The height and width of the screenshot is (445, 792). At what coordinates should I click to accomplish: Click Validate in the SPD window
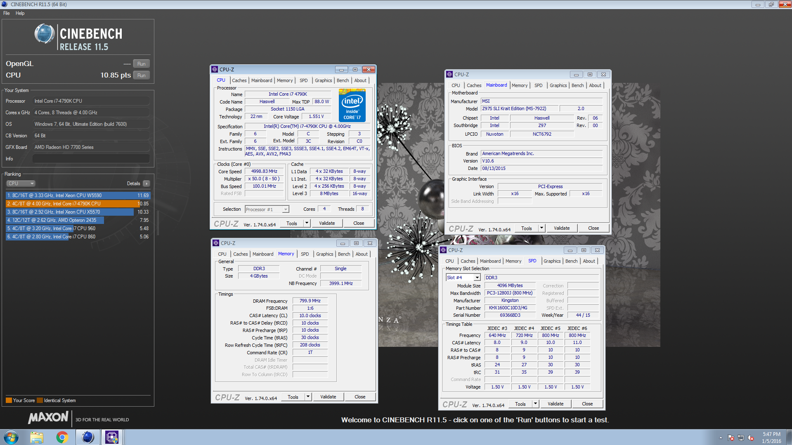[556, 404]
